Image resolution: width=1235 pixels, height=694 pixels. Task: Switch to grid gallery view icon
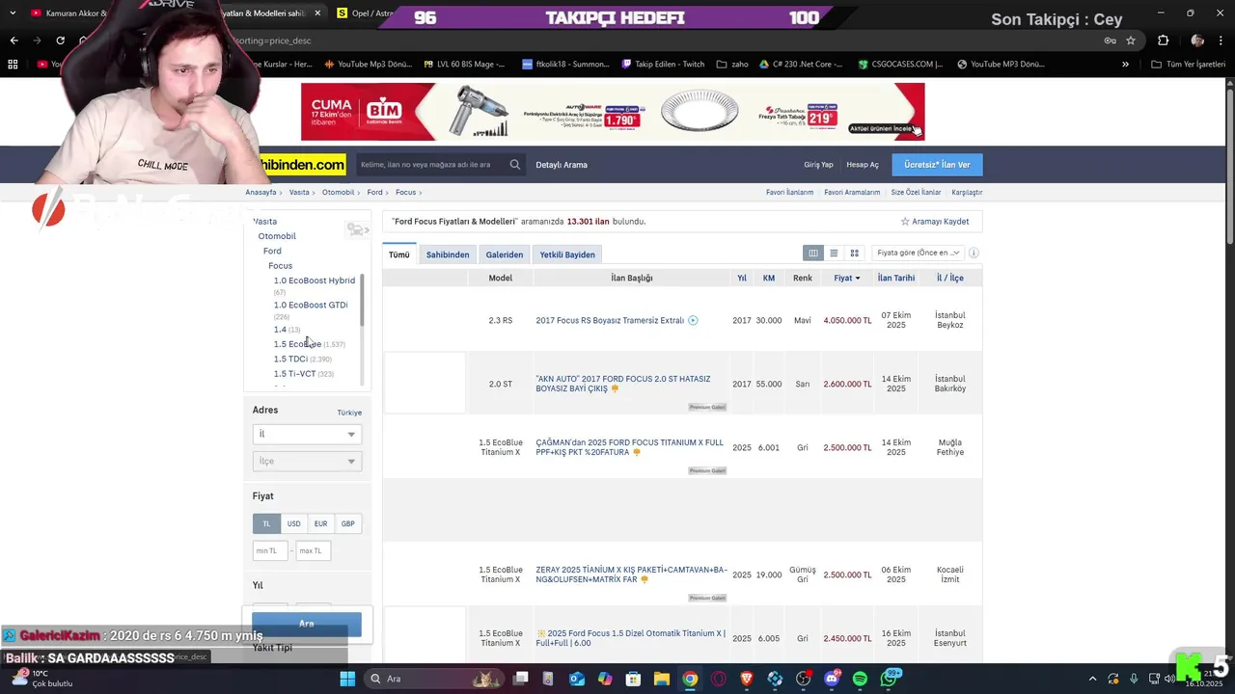click(x=854, y=253)
